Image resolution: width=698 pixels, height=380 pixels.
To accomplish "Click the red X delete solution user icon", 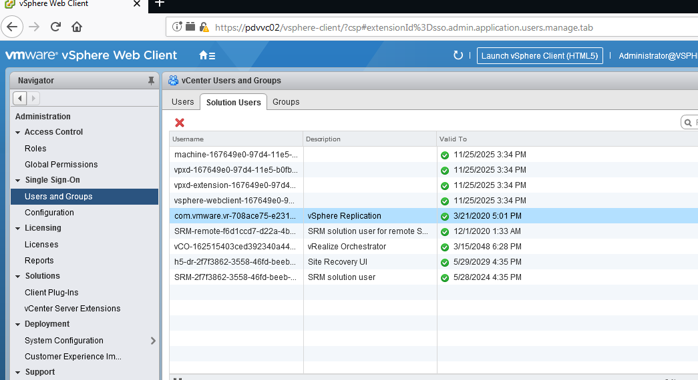I will (x=180, y=123).
